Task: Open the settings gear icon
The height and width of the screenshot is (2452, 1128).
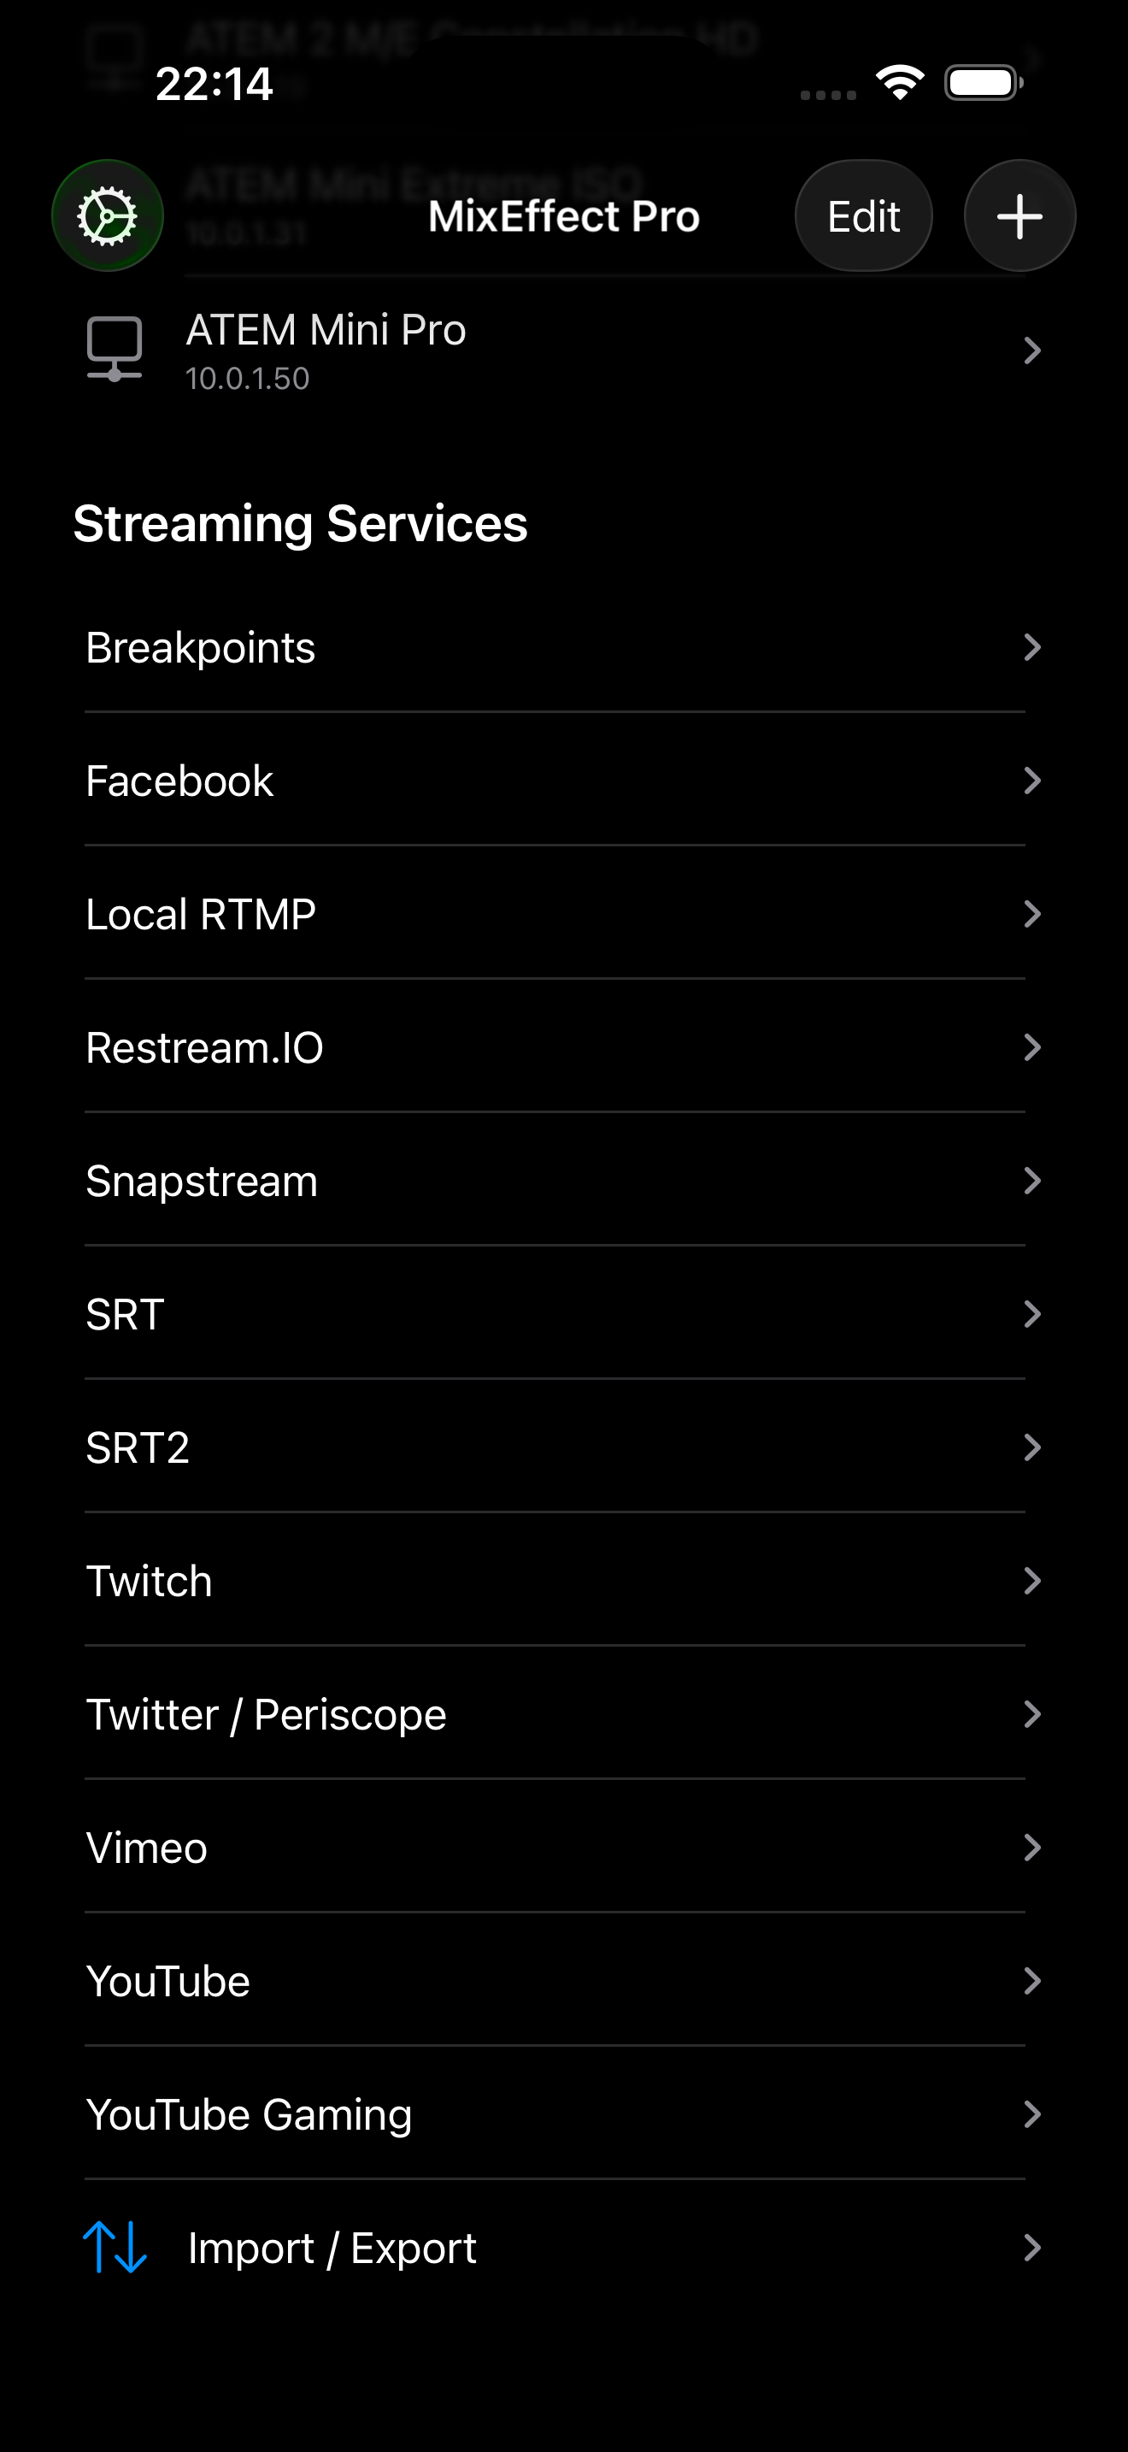Action: (108, 216)
